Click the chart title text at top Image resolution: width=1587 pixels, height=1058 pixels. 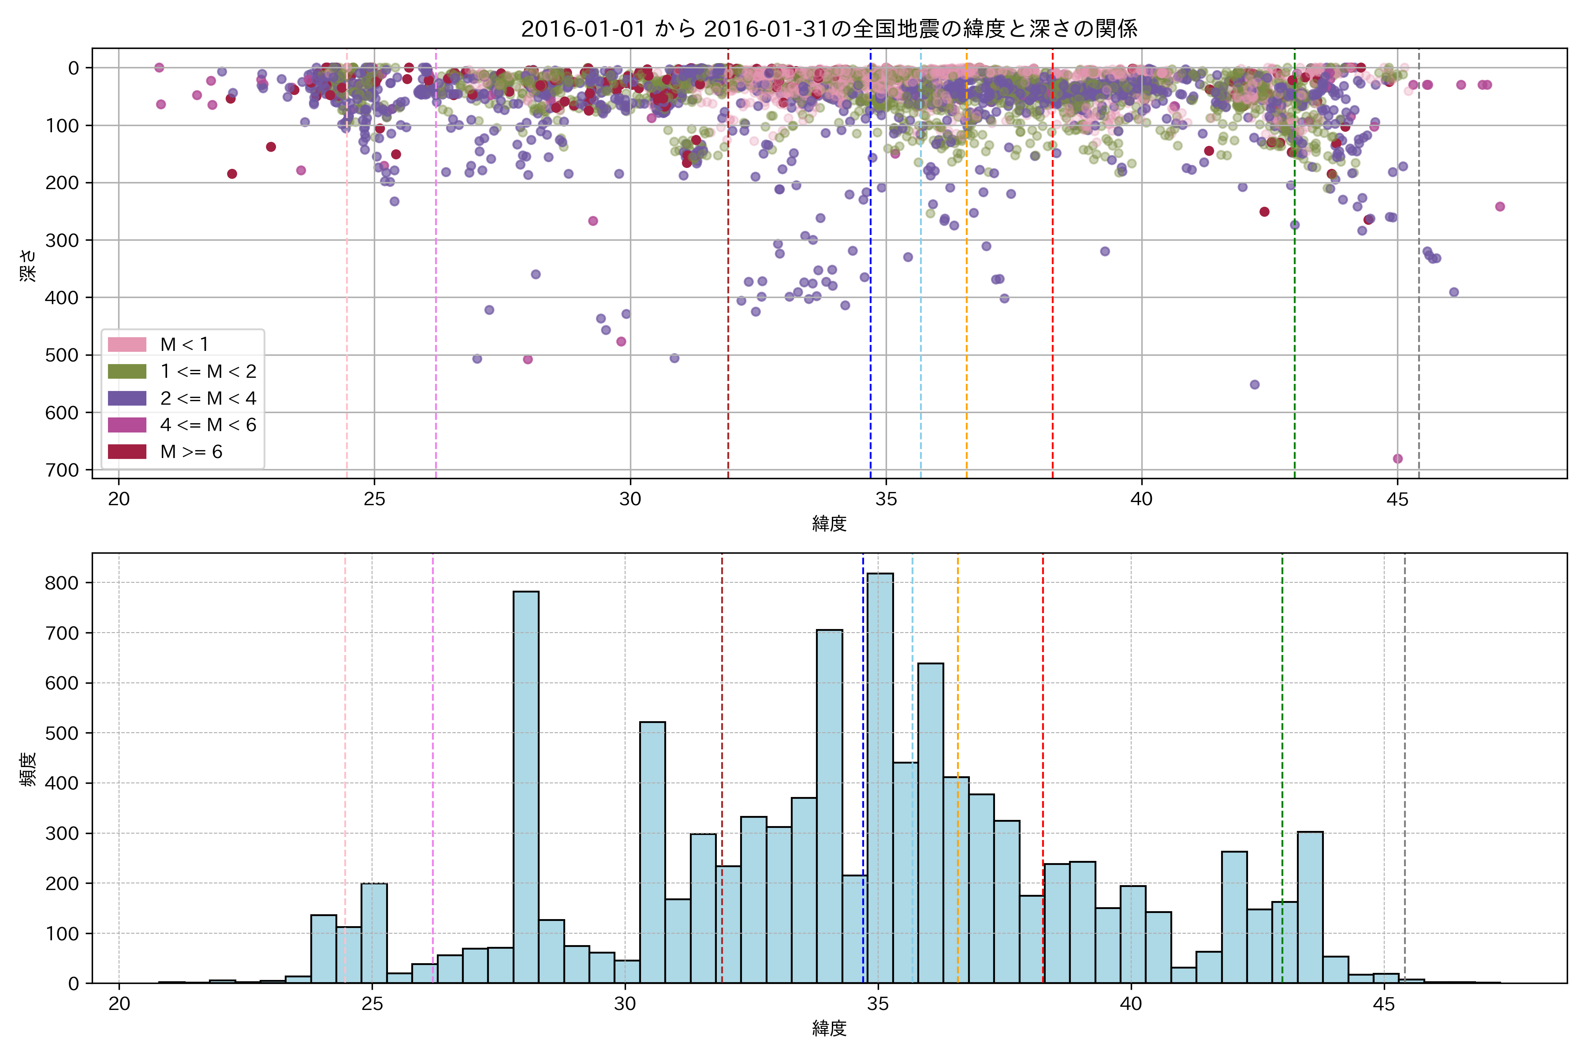tap(829, 28)
